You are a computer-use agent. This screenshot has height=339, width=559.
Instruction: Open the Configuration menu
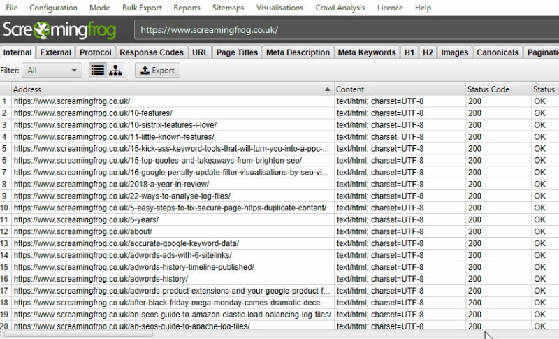point(53,8)
